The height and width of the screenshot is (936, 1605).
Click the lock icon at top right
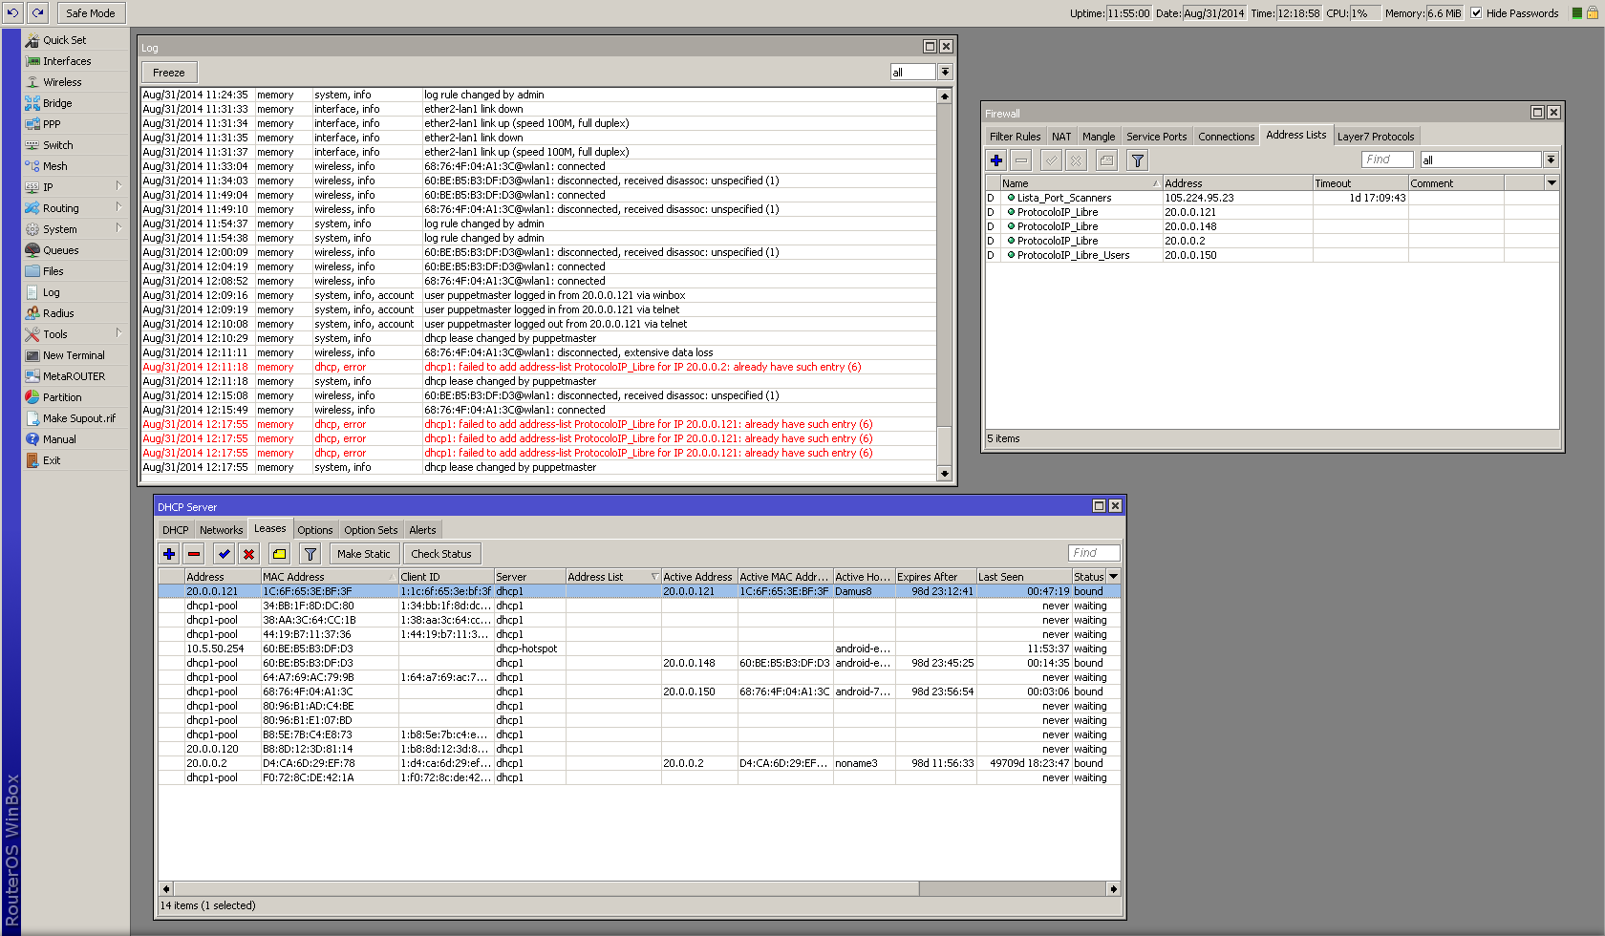point(1592,13)
